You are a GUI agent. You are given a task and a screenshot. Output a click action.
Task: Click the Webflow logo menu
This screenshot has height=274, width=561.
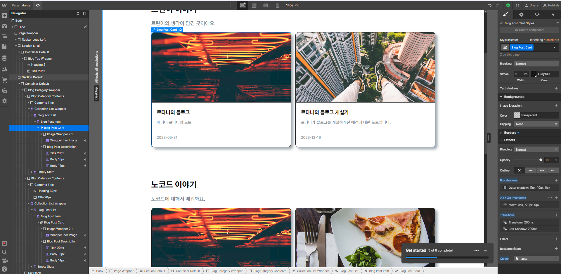pos(4,5)
